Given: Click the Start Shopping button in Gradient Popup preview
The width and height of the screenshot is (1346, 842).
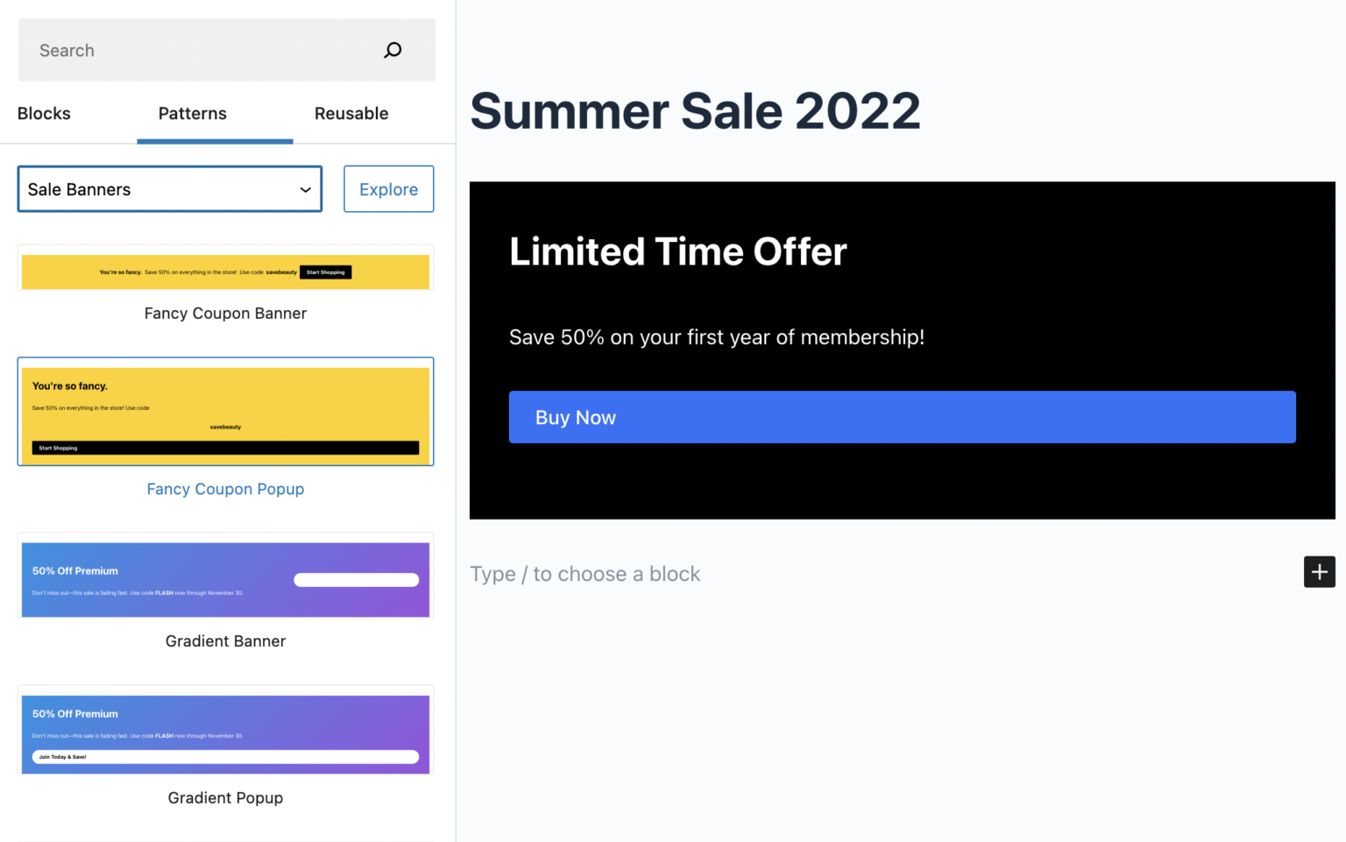Looking at the screenshot, I should (61, 756).
